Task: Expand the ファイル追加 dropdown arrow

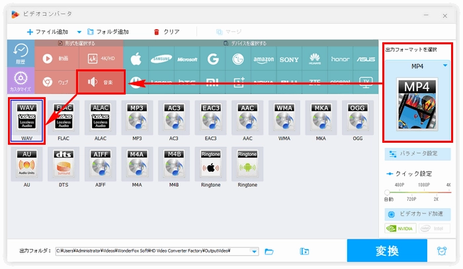Action: click(x=79, y=32)
